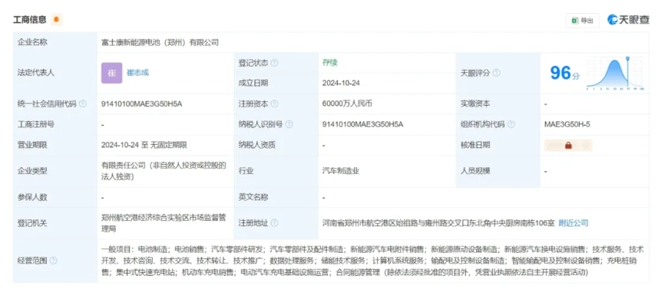Click the locked 核准日期 padlock icon

pos(568,145)
